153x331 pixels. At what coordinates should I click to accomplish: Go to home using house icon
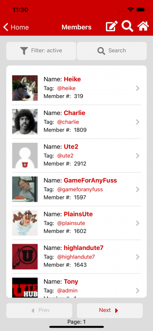[x=143, y=26]
